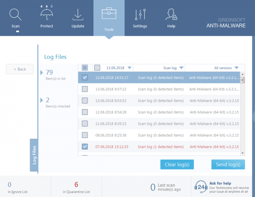Click the Protect tab label
This screenshot has width=255, height=197.
click(47, 26)
